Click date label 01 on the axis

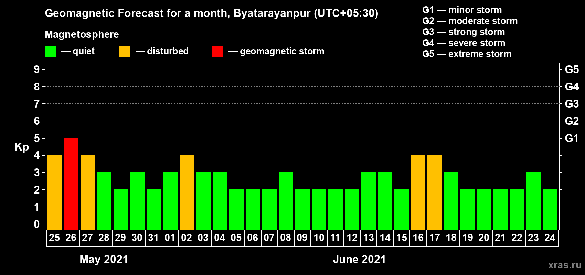pos(170,238)
